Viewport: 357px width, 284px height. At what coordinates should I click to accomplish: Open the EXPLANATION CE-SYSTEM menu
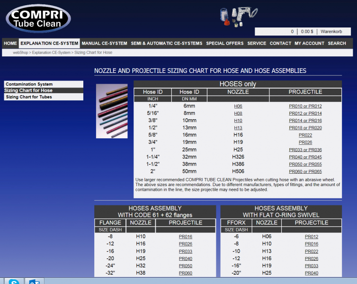pos(49,43)
